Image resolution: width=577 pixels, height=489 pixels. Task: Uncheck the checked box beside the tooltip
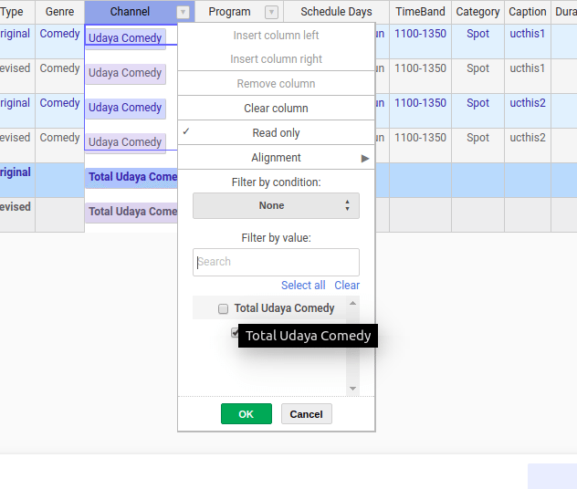(x=235, y=332)
